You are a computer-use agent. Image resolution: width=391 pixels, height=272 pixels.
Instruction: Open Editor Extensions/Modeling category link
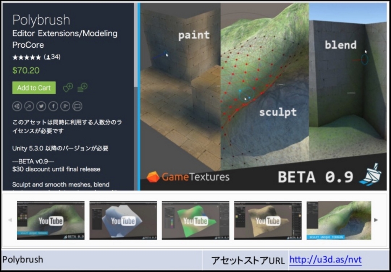click(65, 34)
